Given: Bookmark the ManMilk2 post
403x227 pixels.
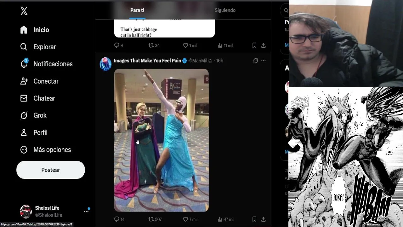Looking at the screenshot, I should point(254,219).
